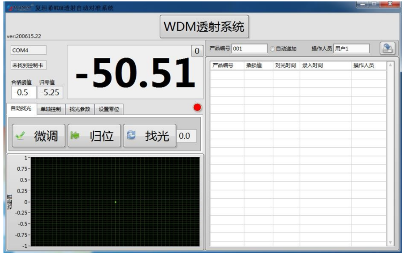Viewport: 407px width, 259px height.
Task: Open the 找光参数 tab
Action: coord(80,109)
